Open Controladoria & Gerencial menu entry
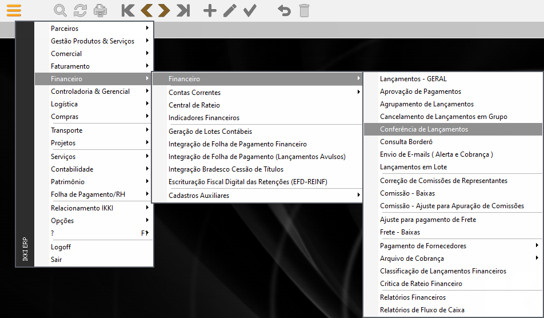The image size is (544, 318). click(94, 92)
